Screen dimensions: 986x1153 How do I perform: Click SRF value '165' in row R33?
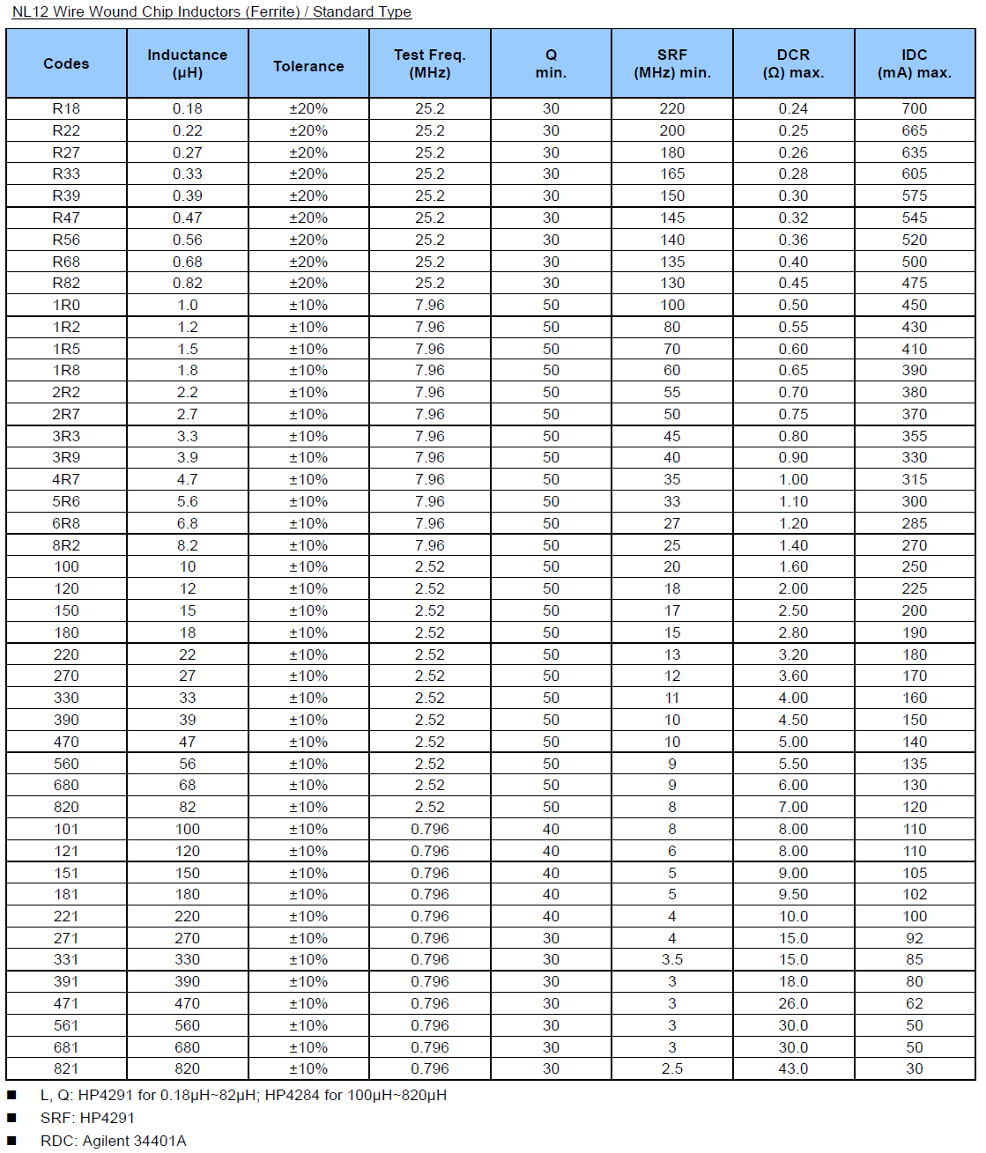click(x=672, y=174)
